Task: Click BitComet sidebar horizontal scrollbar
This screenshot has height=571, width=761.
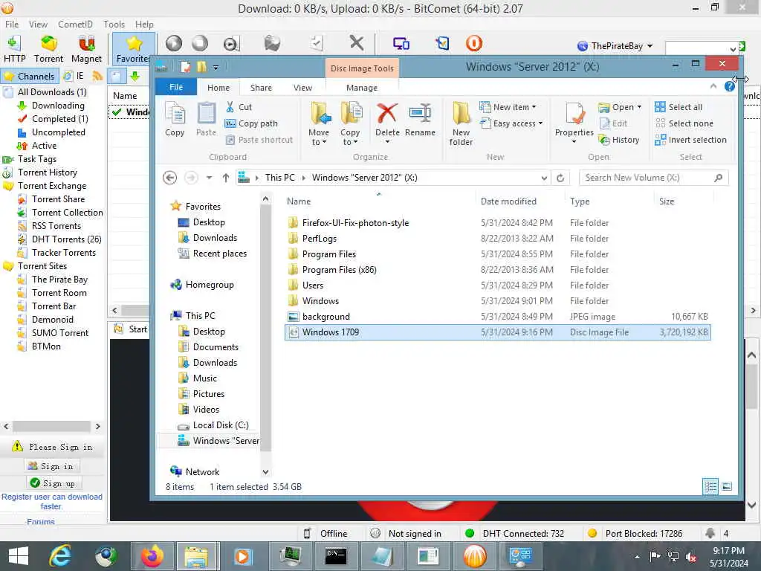Action: (x=51, y=426)
